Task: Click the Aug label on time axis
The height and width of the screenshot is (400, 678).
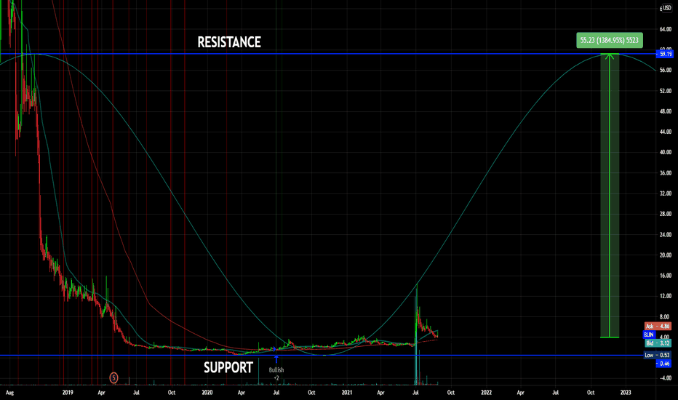Action: click(10, 393)
